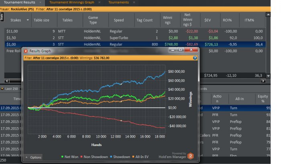Maximize the Results Graph window

[x=181, y=50]
